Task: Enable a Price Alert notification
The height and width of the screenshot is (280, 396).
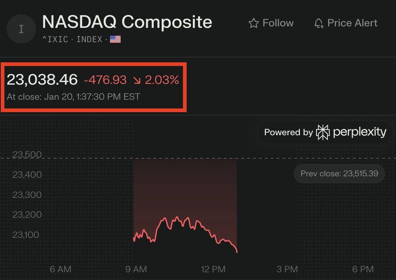Action: pyautogui.click(x=345, y=23)
